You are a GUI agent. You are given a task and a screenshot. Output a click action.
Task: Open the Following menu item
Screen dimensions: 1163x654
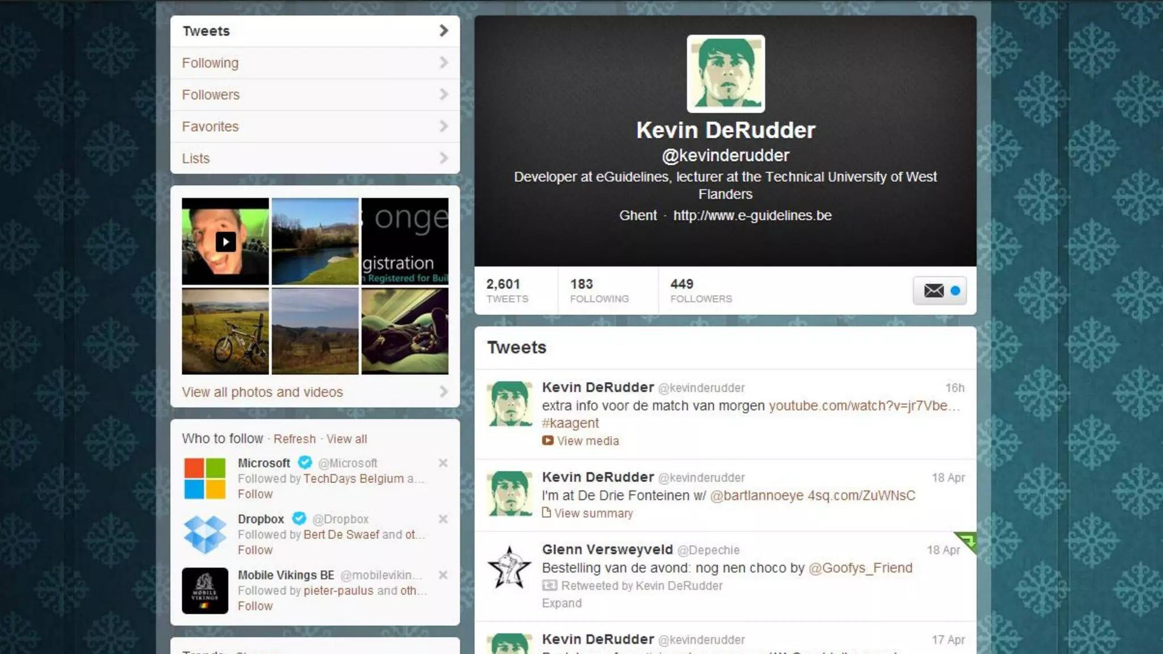point(315,63)
